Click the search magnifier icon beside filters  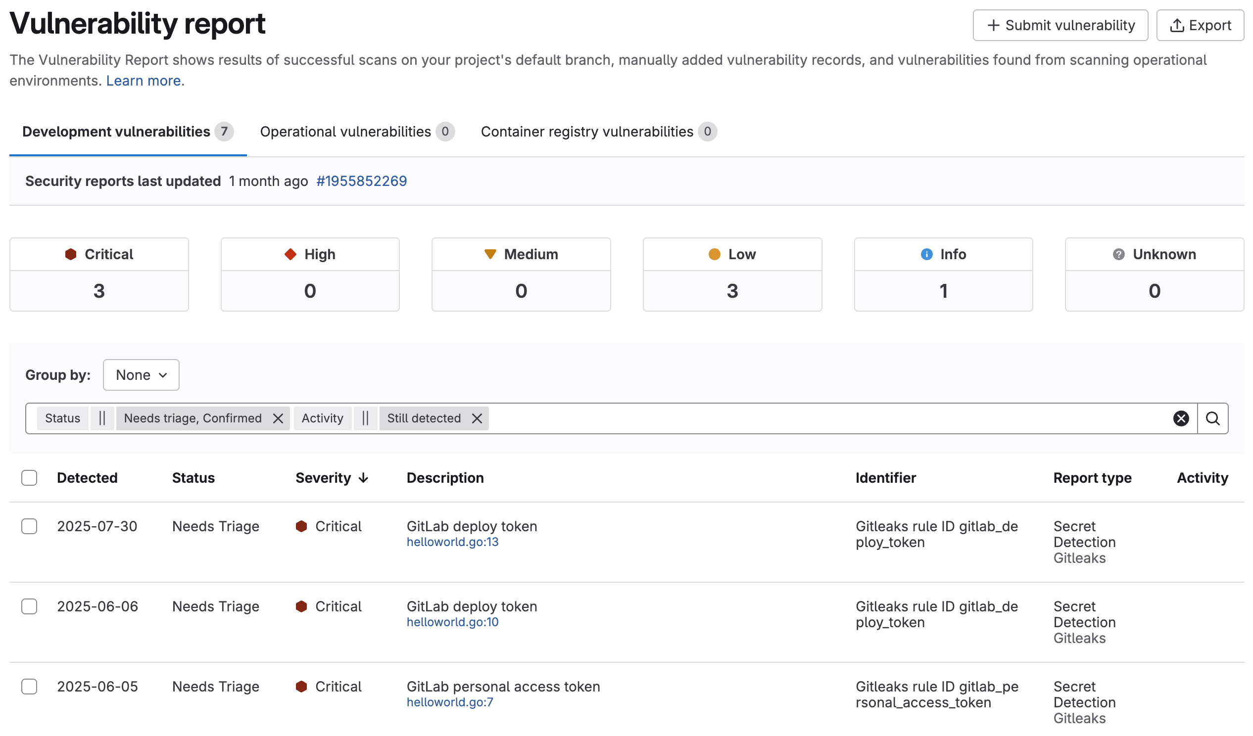pyautogui.click(x=1213, y=418)
